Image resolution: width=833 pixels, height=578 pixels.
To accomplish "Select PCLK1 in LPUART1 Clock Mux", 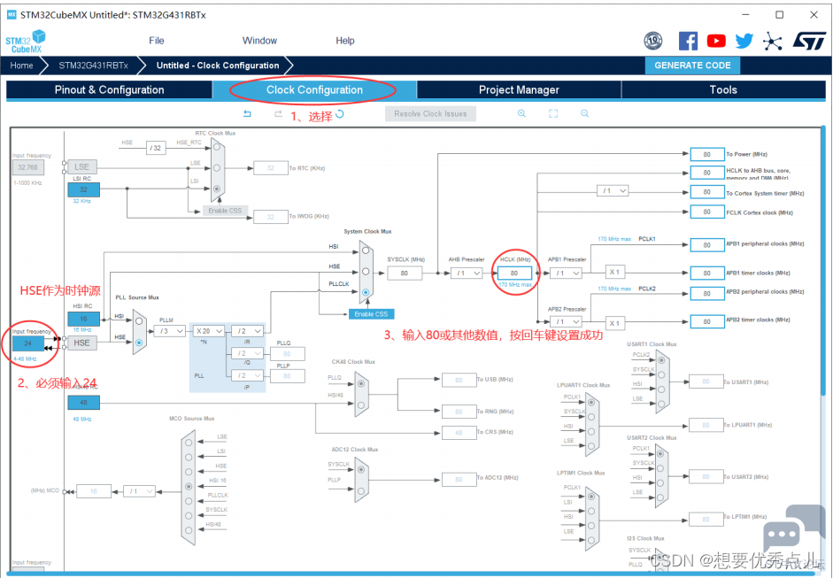I will 590,402.
